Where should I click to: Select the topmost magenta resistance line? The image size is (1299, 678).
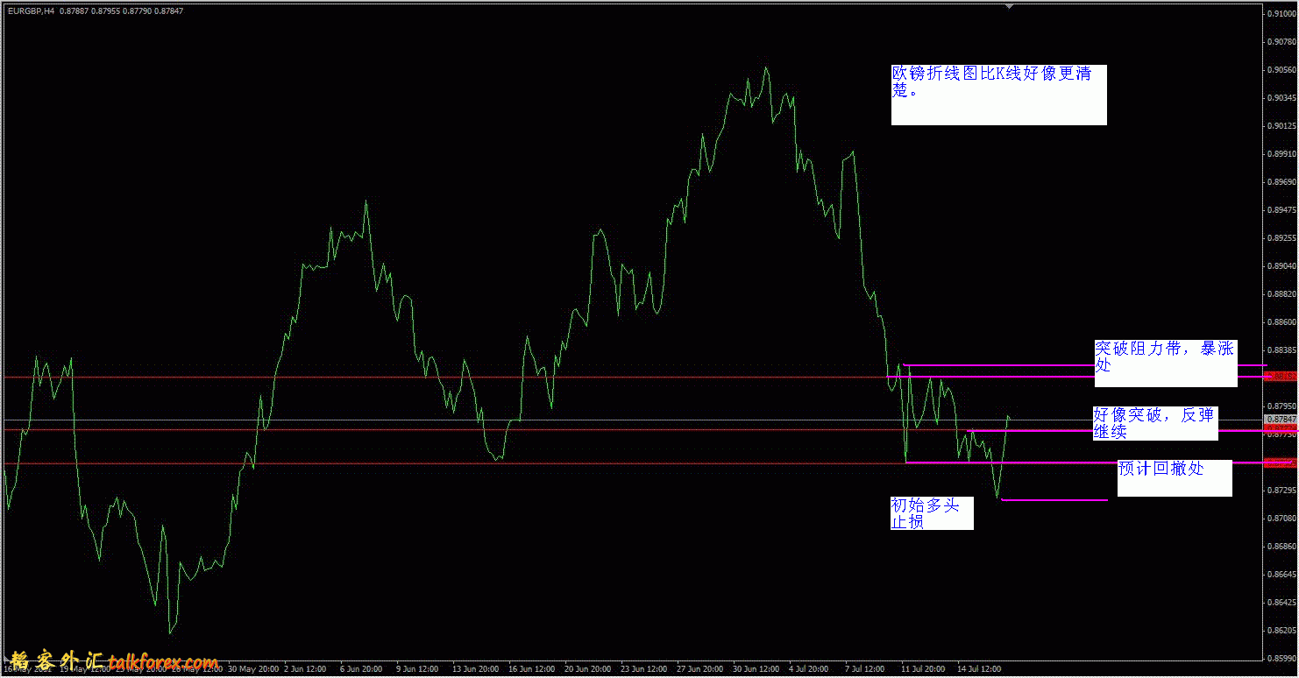tap(1084, 364)
